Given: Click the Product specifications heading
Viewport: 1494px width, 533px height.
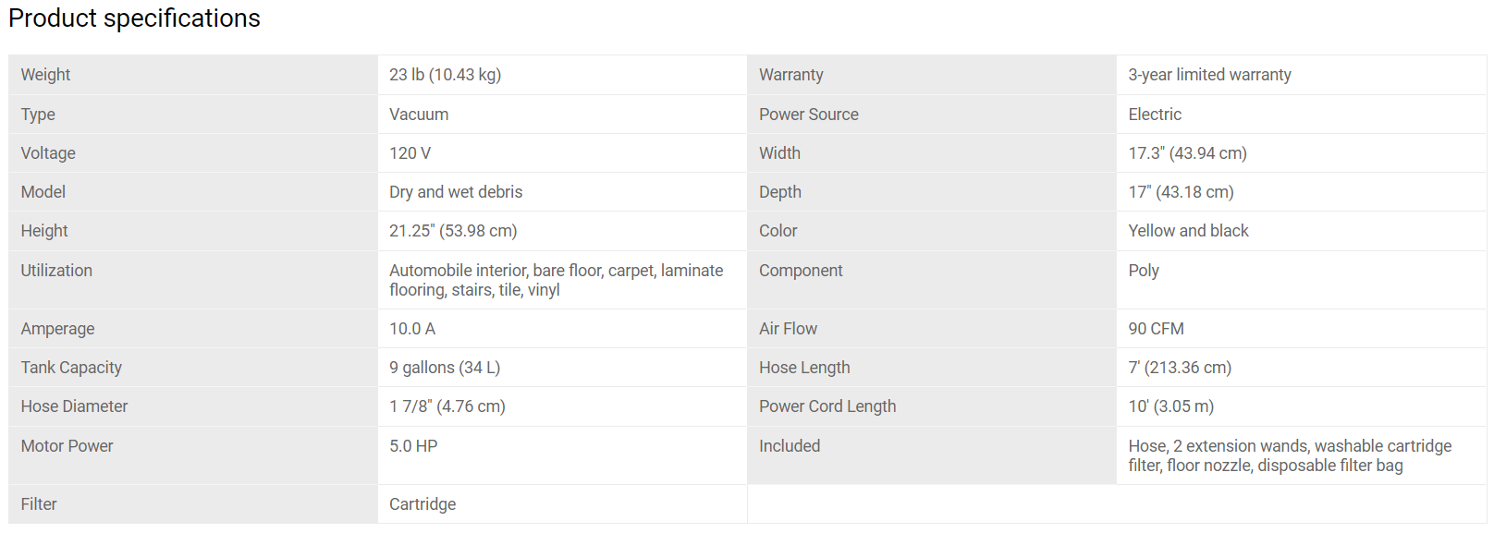Looking at the screenshot, I should [x=134, y=18].
